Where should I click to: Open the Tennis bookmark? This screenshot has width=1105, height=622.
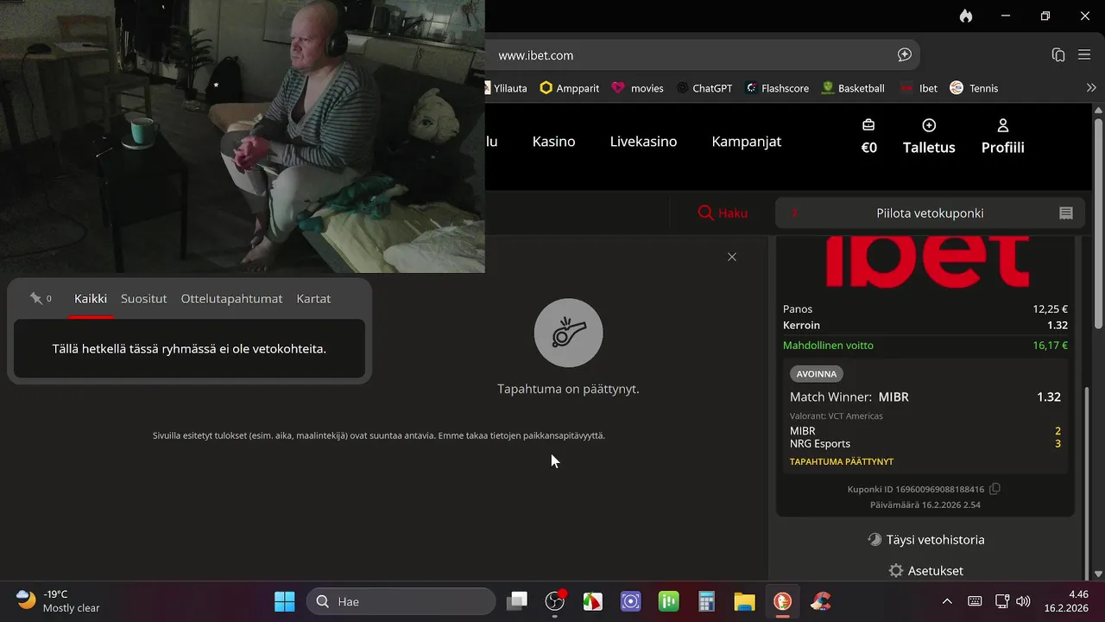tap(974, 88)
